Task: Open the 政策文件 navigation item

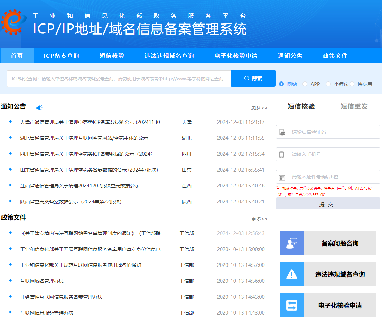Action: coord(335,56)
